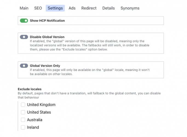The width and height of the screenshot is (187, 137).
Task: Click the 'If enabled, this page will only' description
Action: coord(90,72)
